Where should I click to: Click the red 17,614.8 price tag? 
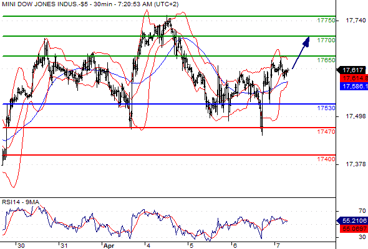tap(354, 78)
